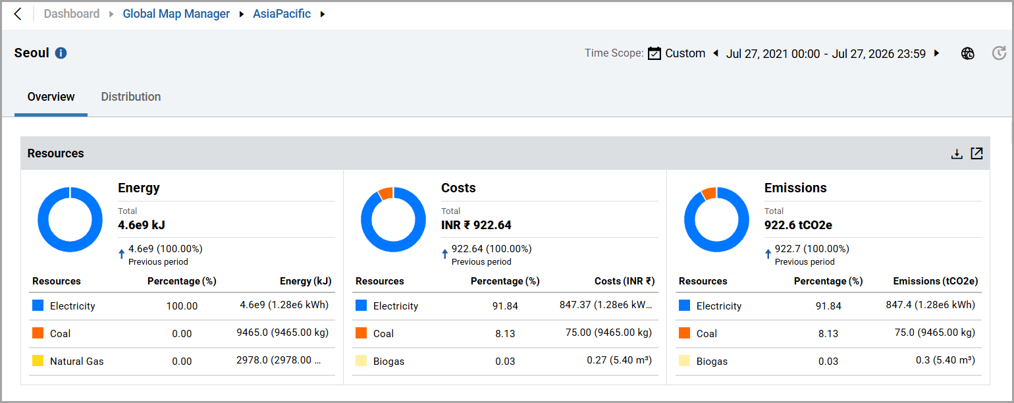
Task: Open the Seoul info icon
Action: click(x=61, y=53)
